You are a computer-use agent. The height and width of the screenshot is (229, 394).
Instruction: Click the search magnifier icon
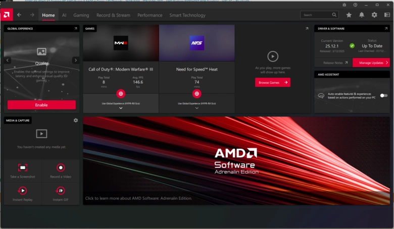point(334,15)
